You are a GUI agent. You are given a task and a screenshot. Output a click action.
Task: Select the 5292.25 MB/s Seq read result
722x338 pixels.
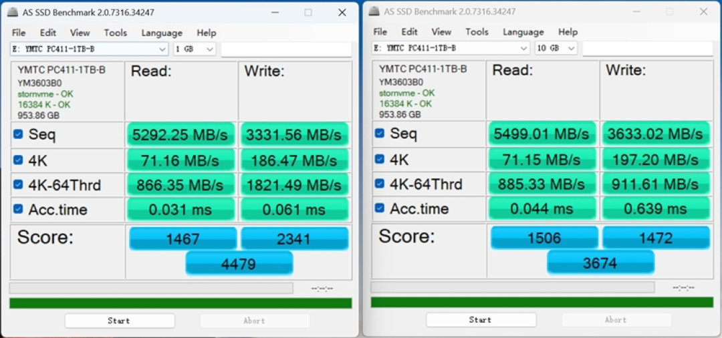pyautogui.click(x=180, y=135)
